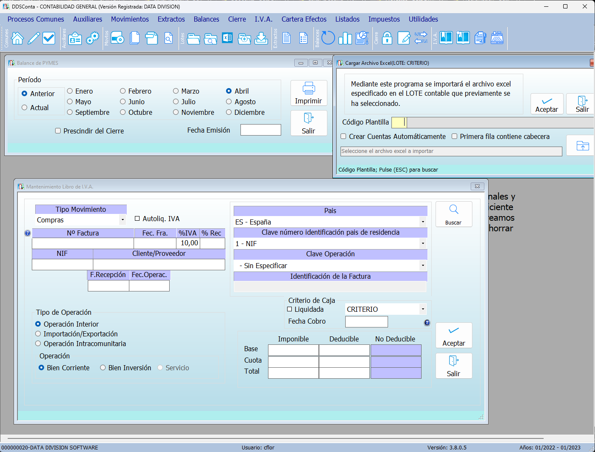595x452 pixels.
Task: Click the help icon beside Fecha Cobro
Action: 427,323
